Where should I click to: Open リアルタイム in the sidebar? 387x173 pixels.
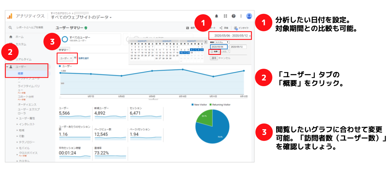pyautogui.click(x=24, y=59)
